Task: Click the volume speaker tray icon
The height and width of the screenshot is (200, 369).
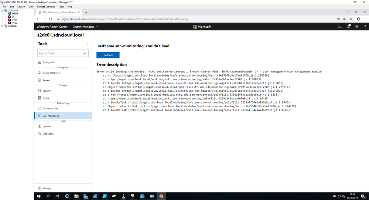Action: tap(344, 196)
